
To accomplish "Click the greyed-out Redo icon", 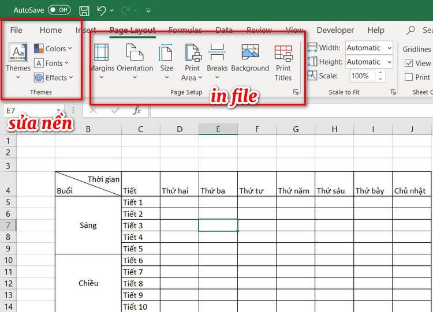I will pos(126,10).
